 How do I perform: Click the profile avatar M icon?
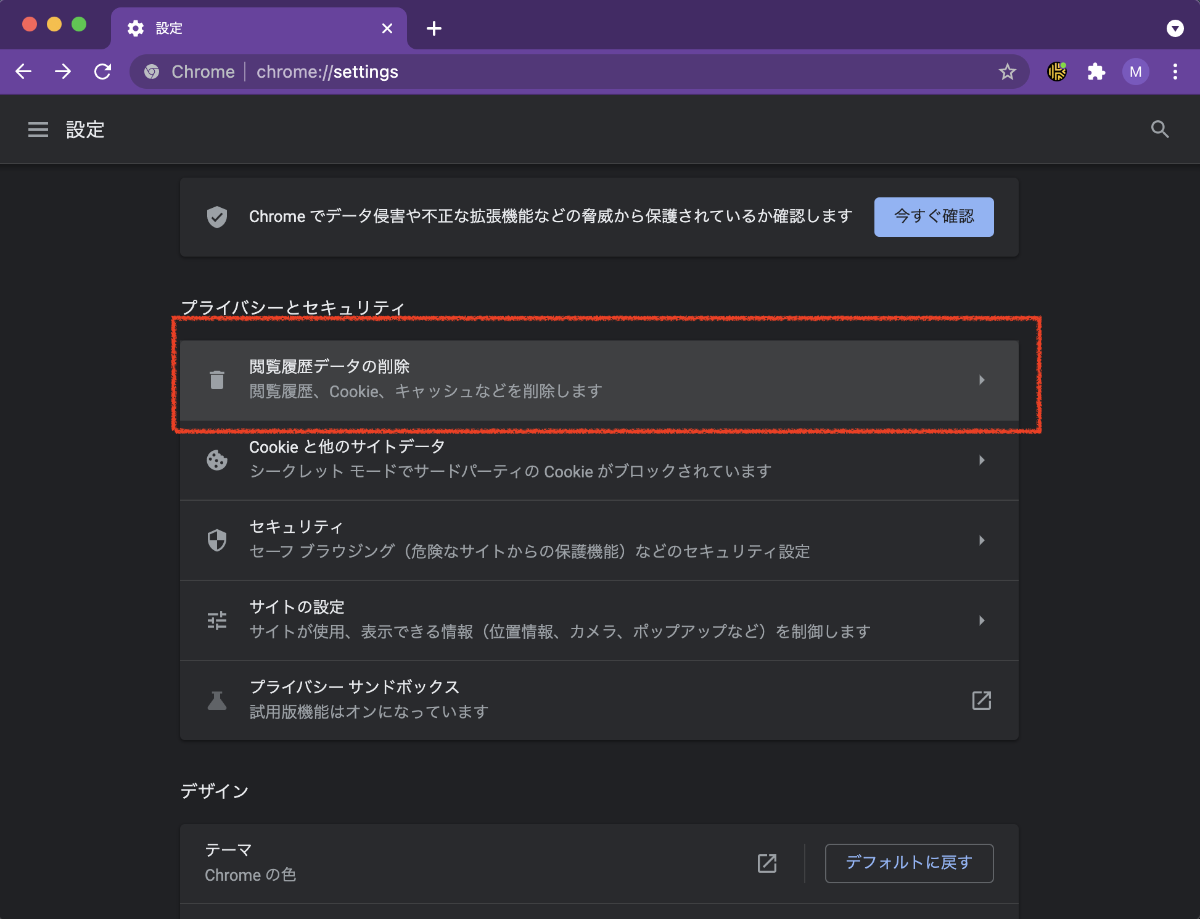point(1135,72)
